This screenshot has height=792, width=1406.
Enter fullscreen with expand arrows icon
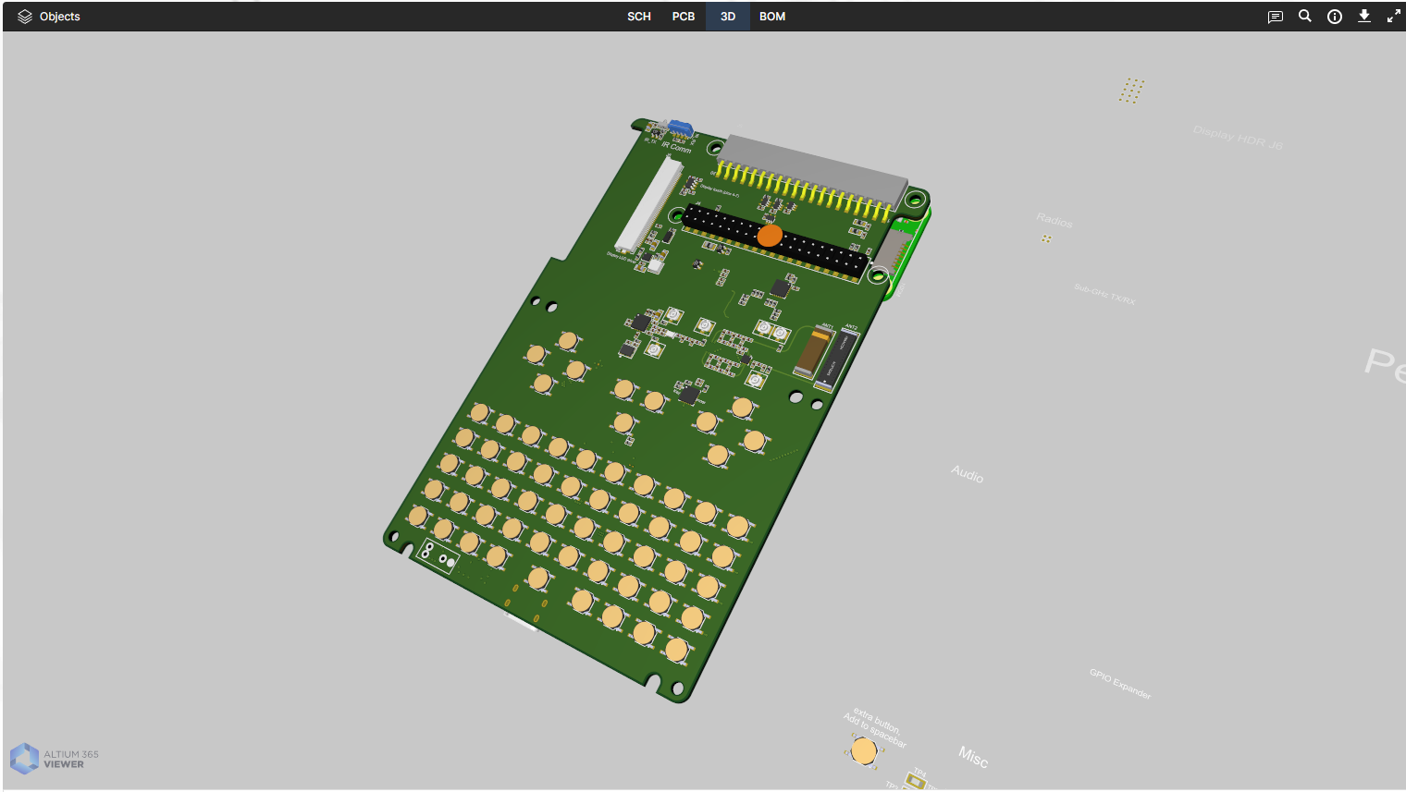click(x=1393, y=17)
